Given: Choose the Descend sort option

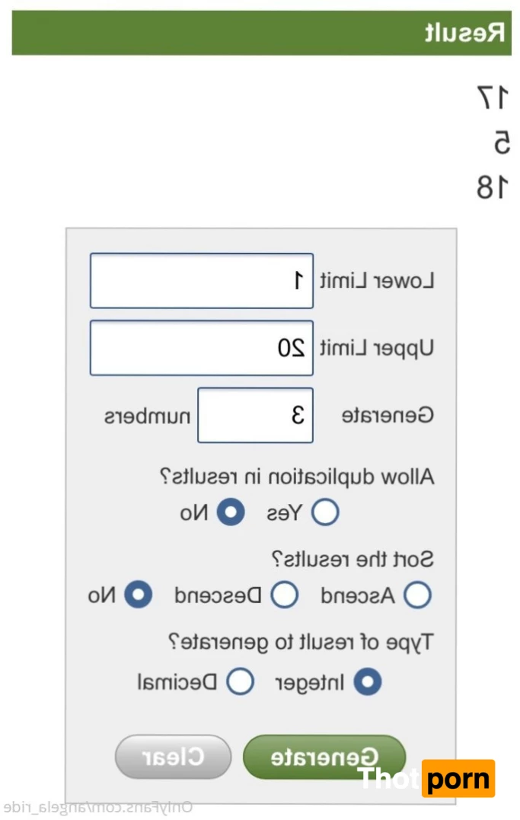Looking at the screenshot, I should click(285, 595).
